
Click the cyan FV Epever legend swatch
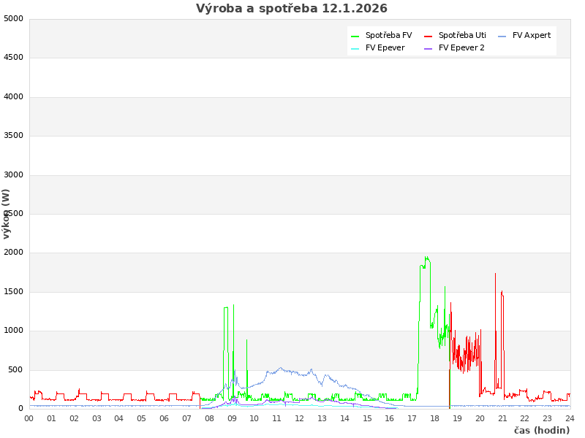pyautogui.click(x=355, y=48)
